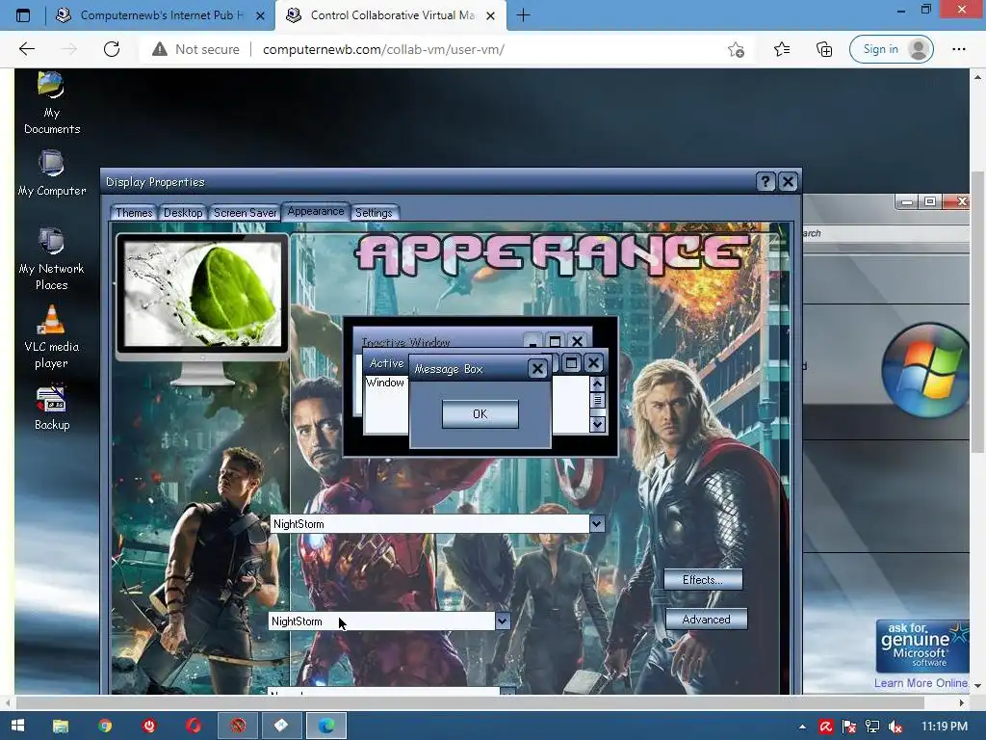
Task: Open the tab actions menu icon
Action: (23, 15)
